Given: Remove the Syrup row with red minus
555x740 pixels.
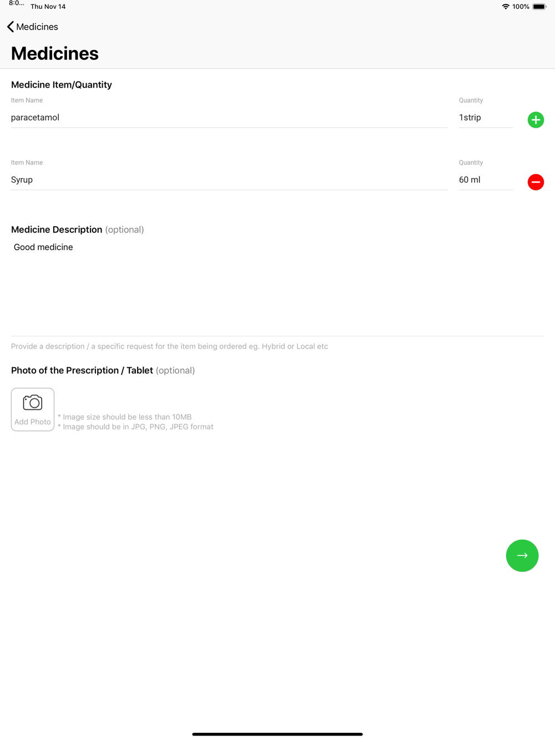Looking at the screenshot, I should tap(536, 182).
